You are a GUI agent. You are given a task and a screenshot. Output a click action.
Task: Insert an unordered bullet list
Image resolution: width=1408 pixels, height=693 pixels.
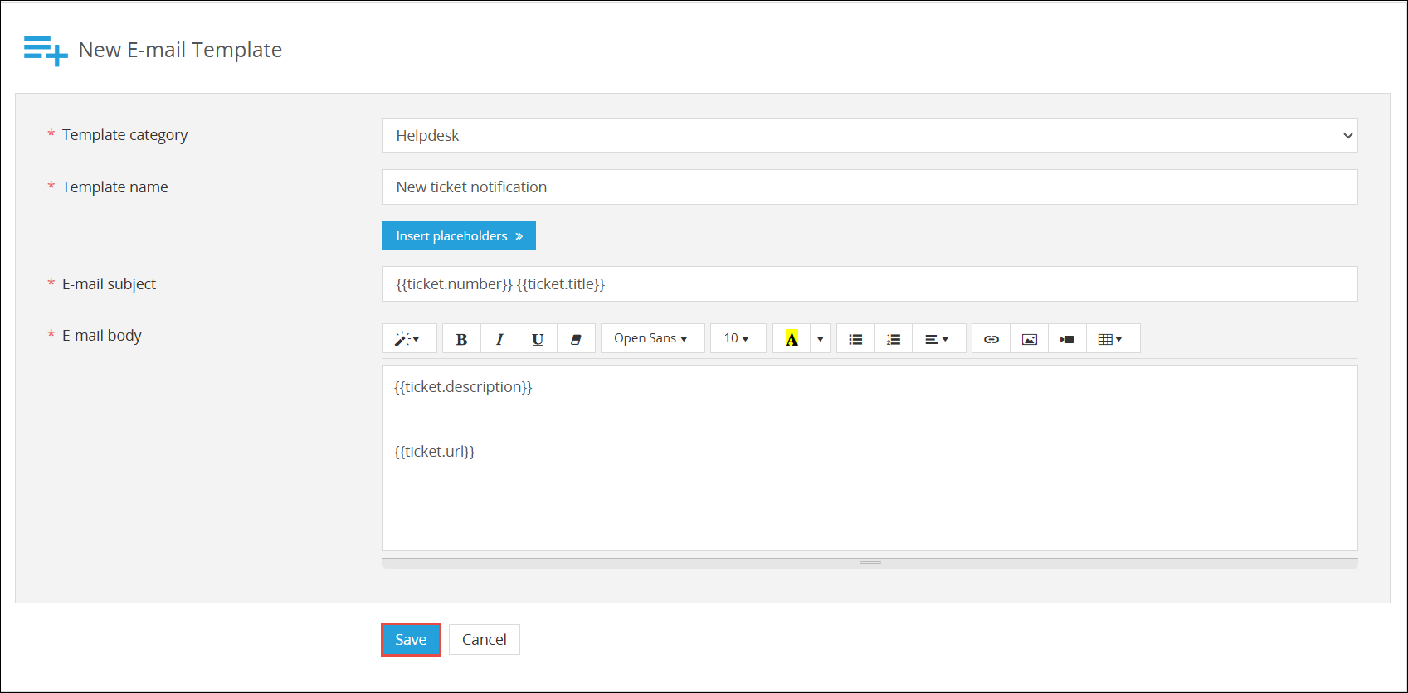point(855,338)
